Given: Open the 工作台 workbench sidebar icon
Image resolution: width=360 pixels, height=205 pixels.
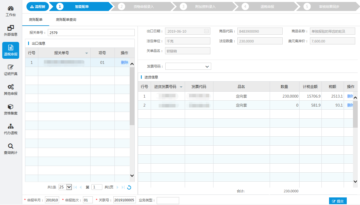Looking at the screenshot, I should pyautogui.click(x=11, y=11).
